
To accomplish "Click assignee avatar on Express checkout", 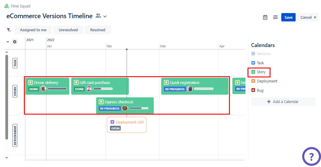I will tap(125, 108).
